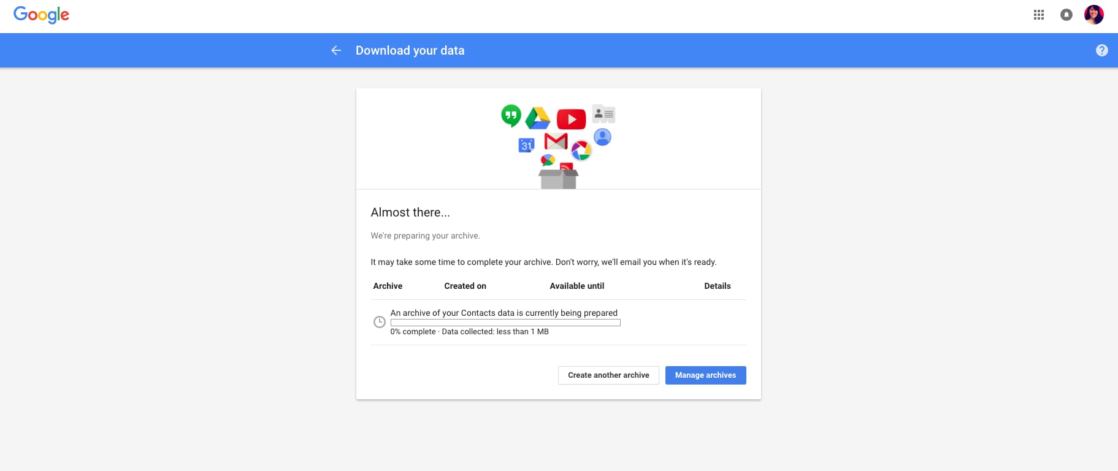The width and height of the screenshot is (1118, 471).
Task: Click the Calendar 31 icon
Action: click(x=526, y=145)
